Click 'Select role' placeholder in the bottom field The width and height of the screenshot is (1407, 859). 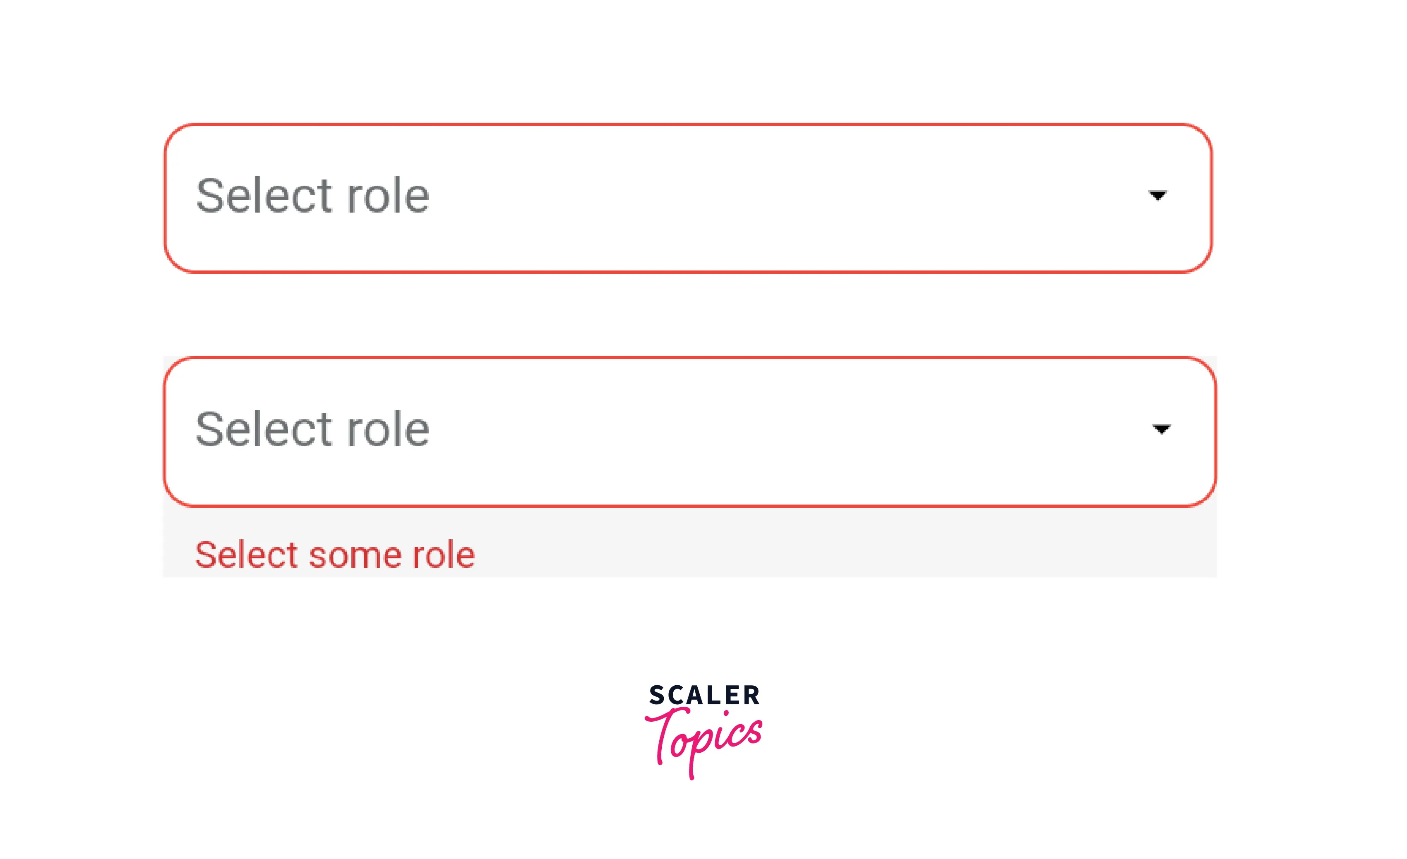coord(312,429)
